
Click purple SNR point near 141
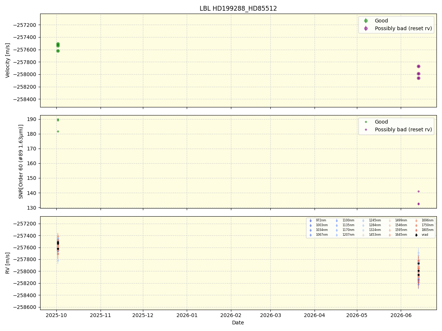coord(418,191)
